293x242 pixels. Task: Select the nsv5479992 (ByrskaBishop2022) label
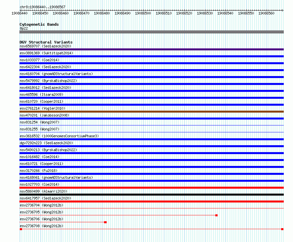pyautogui.click(x=48, y=81)
